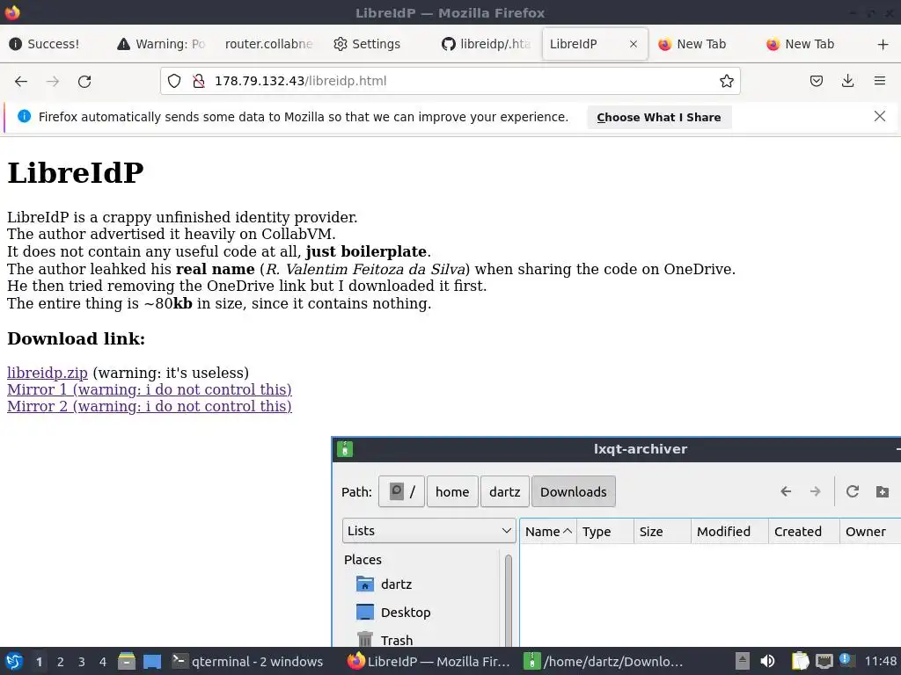
Task: Open the Save to Pocket icon
Action: pos(816,81)
